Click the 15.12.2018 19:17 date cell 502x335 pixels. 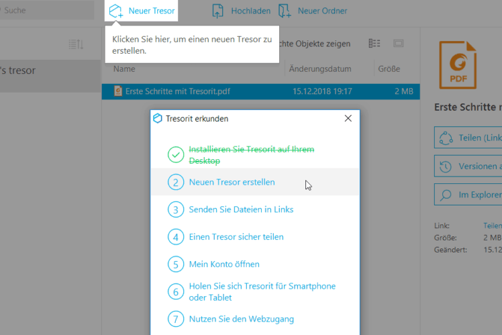point(322,91)
